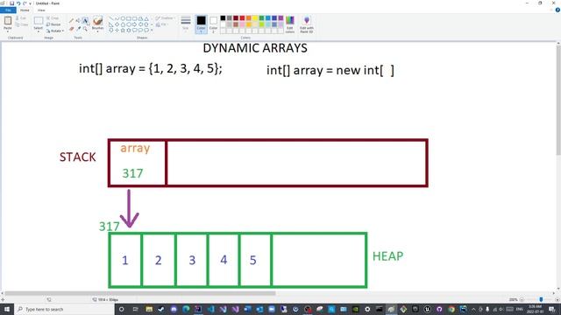This screenshot has height=315, width=561.
Task: Expand the Select dropdown arrow
Action: click(x=39, y=31)
